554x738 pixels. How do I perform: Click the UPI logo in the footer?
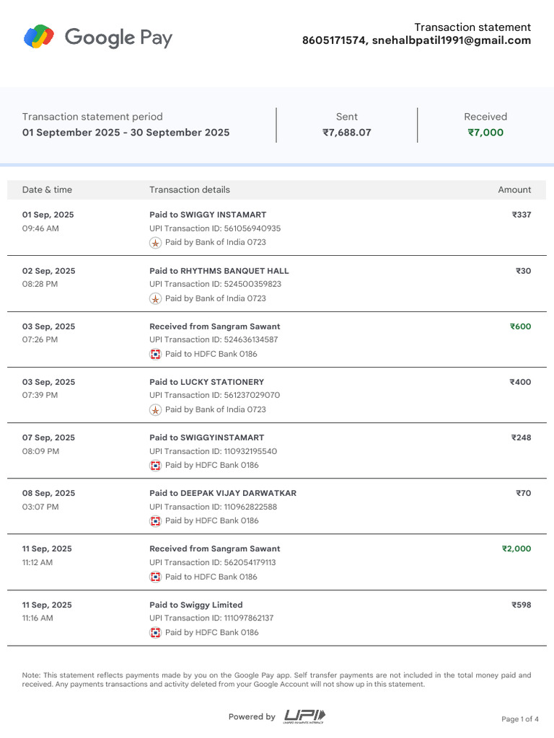[304, 716]
